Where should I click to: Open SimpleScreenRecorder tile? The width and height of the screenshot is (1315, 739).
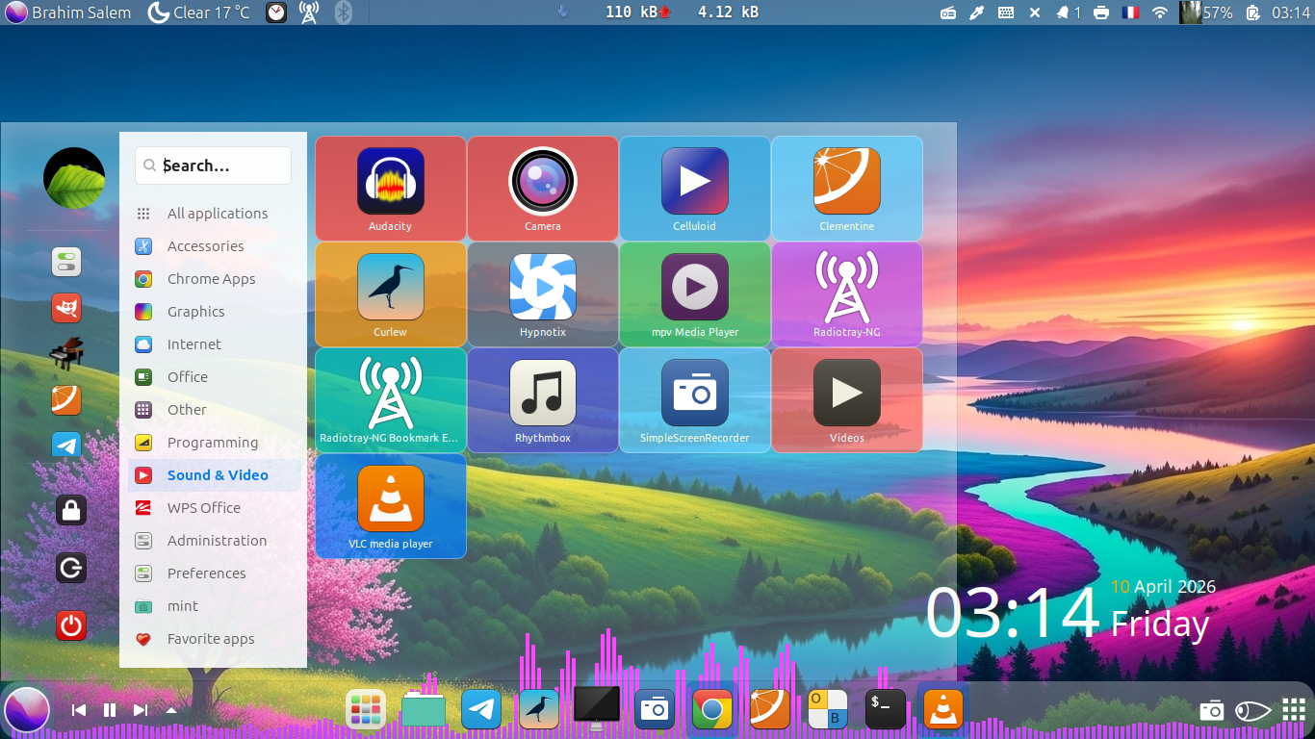tap(695, 400)
